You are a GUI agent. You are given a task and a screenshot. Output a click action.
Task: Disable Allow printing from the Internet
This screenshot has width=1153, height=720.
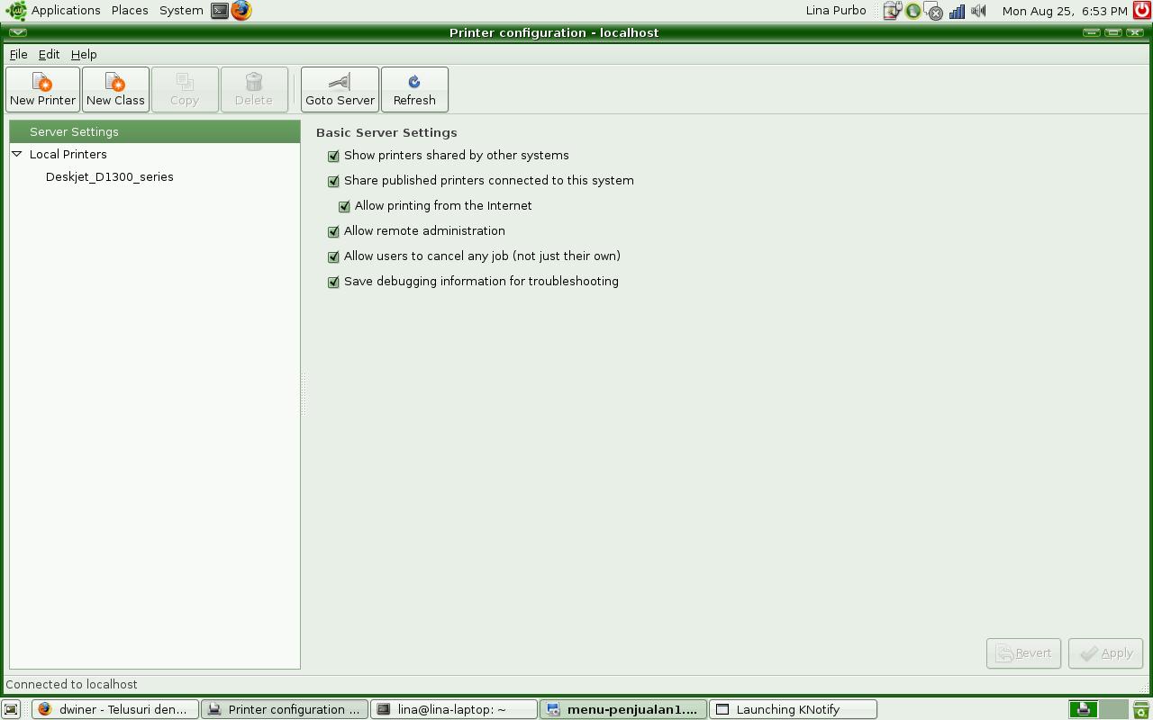coord(344,206)
